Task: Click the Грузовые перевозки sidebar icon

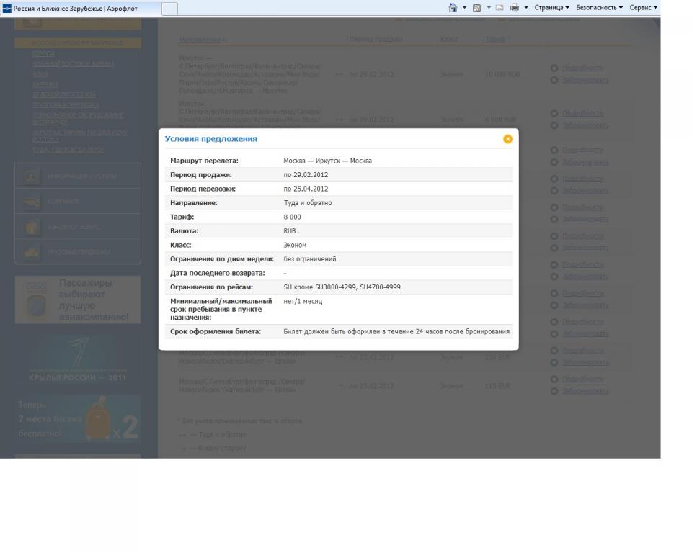Action: [x=32, y=253]
